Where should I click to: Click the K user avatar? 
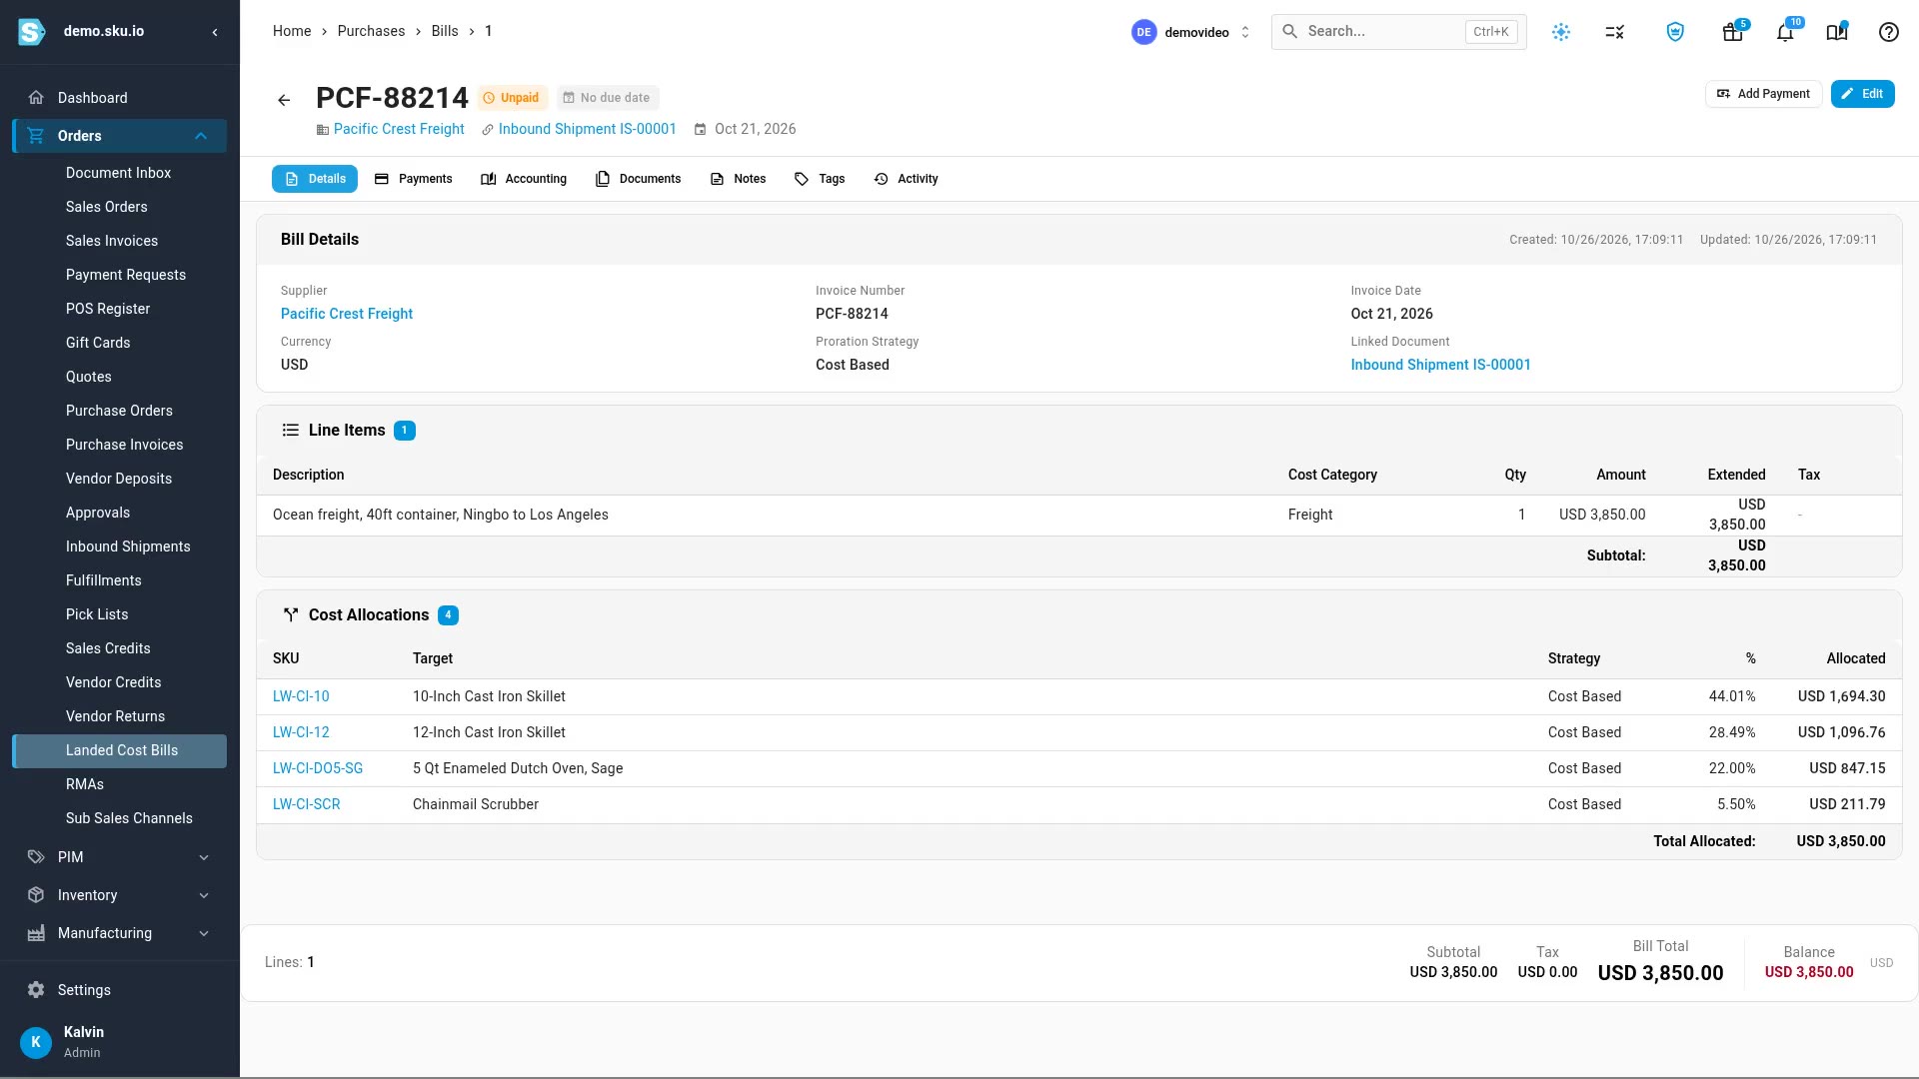[36, 1042]
